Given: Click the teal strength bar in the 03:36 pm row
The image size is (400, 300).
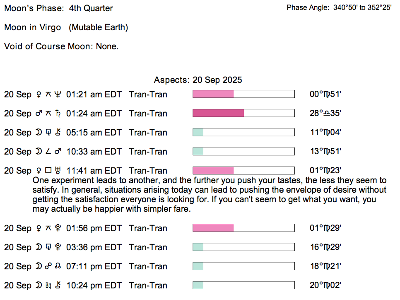Looking at the screenshot, I should tap(198, 247).
